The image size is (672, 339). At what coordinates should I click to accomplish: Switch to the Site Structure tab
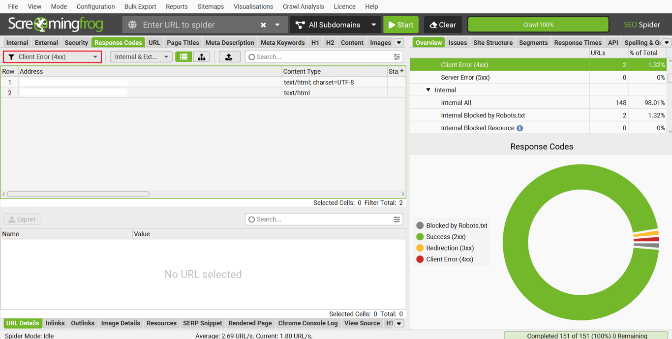(492, 42)
